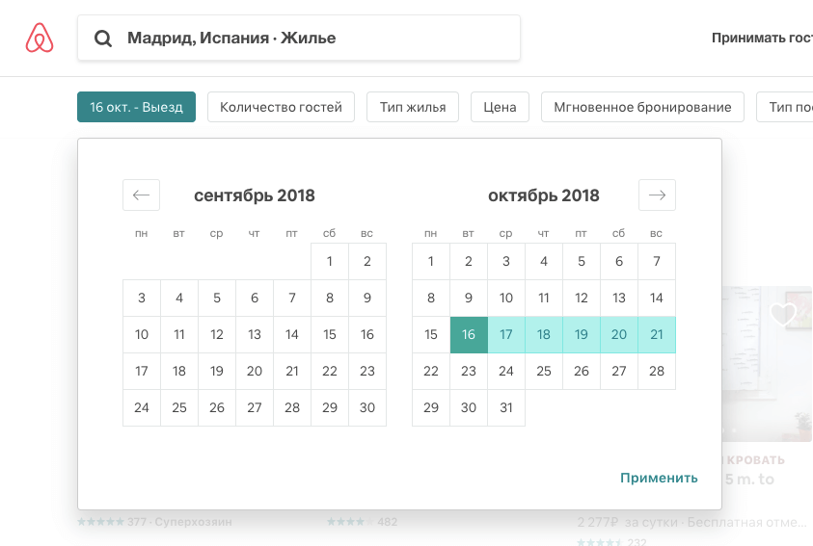
Task: Click Принимать гостей in header
Action: pos(762,38)
